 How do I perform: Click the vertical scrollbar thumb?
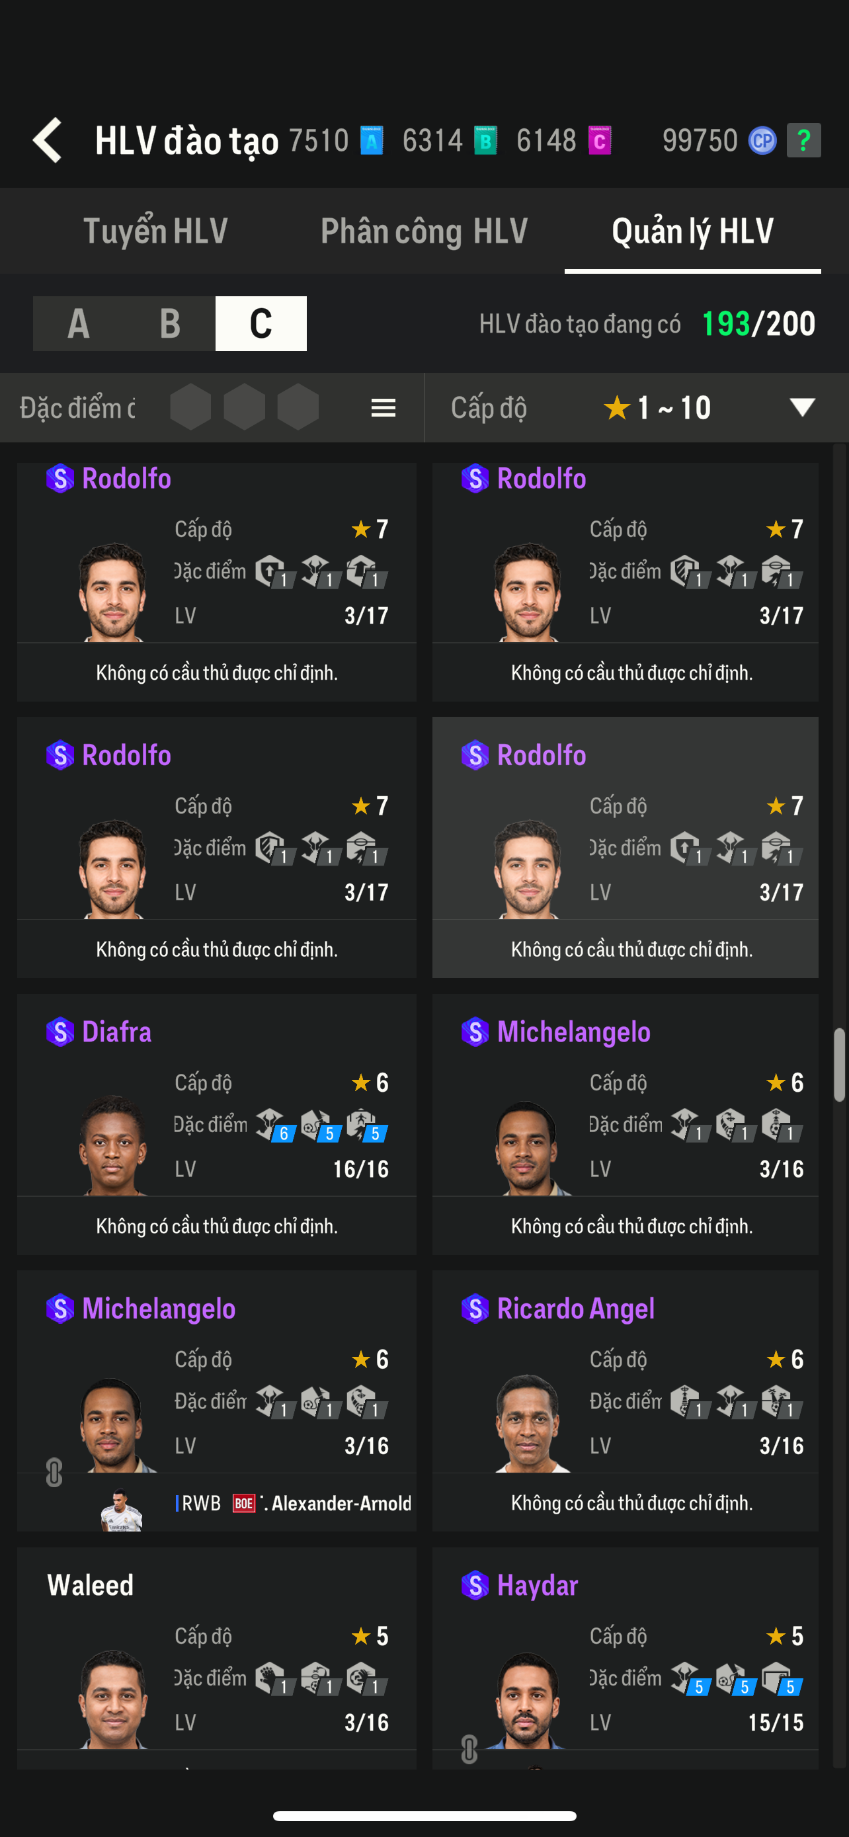[x=839, y=1065]
